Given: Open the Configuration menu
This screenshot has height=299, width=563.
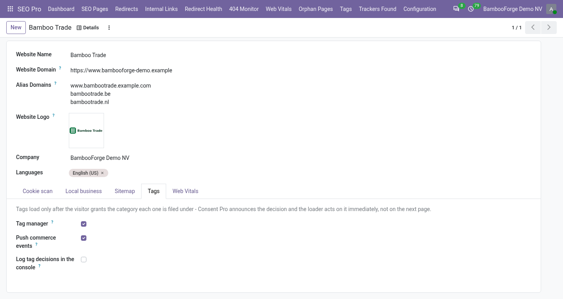Looking at the screenshot, I should pyautogui.click(x=420, y=9).
